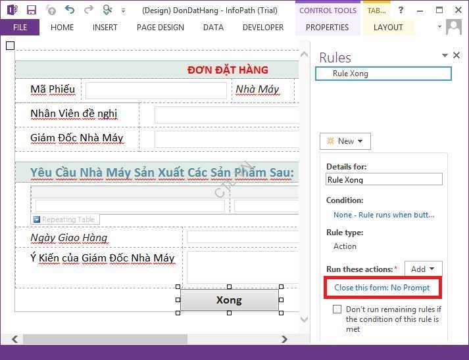Expand the New rule dropdown
Image resolution: width=469 pixels, height=360 pixels.
pos(345,141)
